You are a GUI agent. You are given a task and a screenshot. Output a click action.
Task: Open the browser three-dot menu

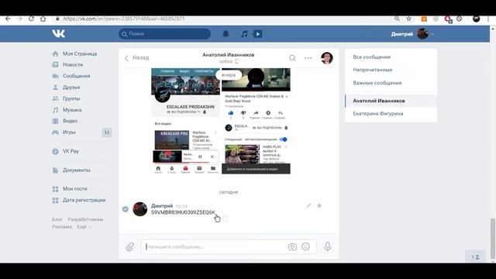(488, 19)
